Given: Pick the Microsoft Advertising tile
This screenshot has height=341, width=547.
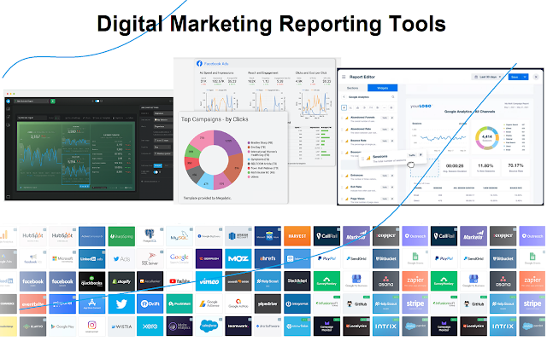Looking at the screenshot, I should (x=62, y=258).
